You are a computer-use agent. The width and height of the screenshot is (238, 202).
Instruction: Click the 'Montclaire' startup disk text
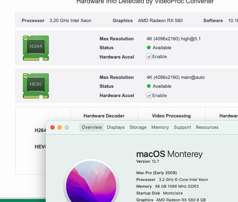(173, 193)
